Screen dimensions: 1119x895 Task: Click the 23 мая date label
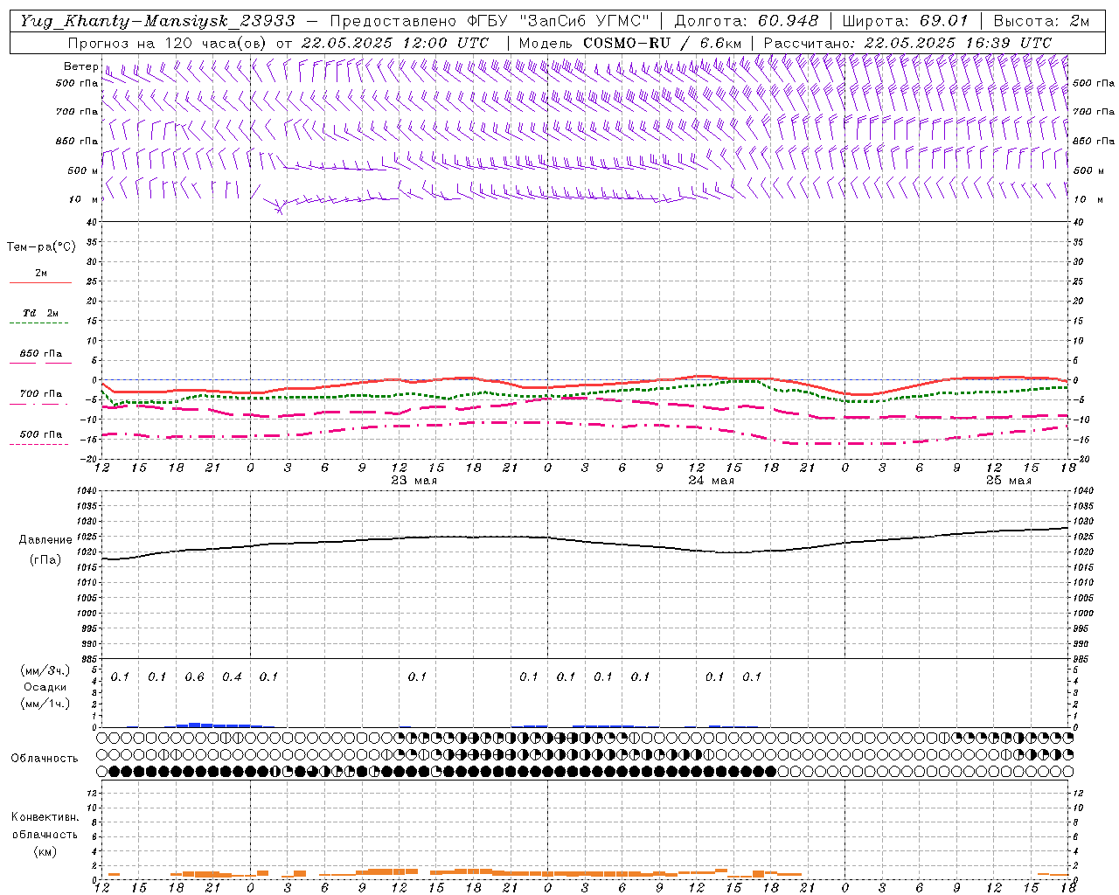coord(414,481)
